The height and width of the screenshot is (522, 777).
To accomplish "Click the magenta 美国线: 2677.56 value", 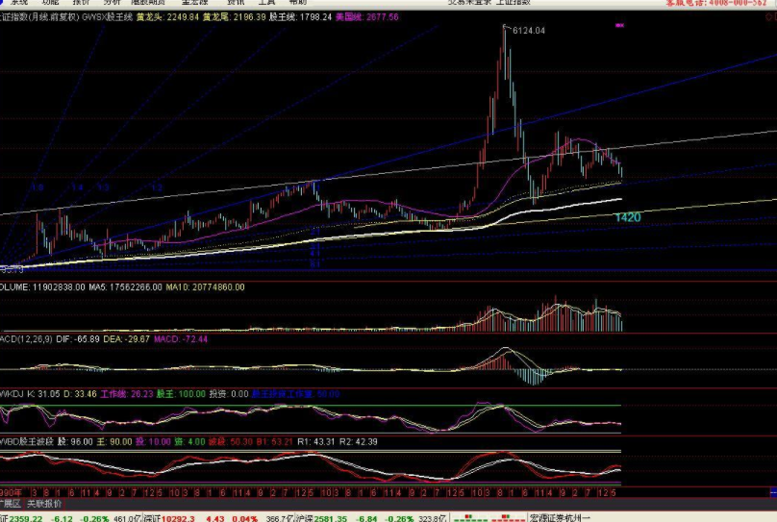I will [366, 17].
